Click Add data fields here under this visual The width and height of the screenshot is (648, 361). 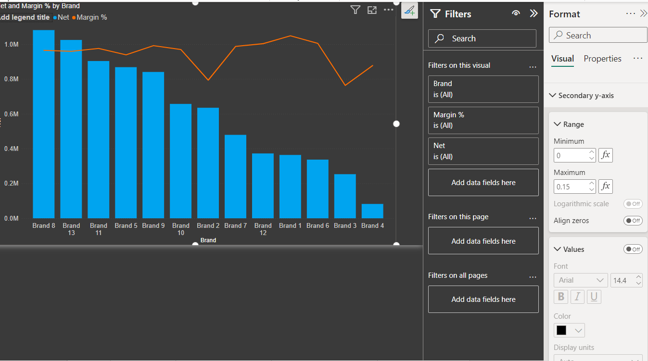pyautogui.click(x=483, y=183)
